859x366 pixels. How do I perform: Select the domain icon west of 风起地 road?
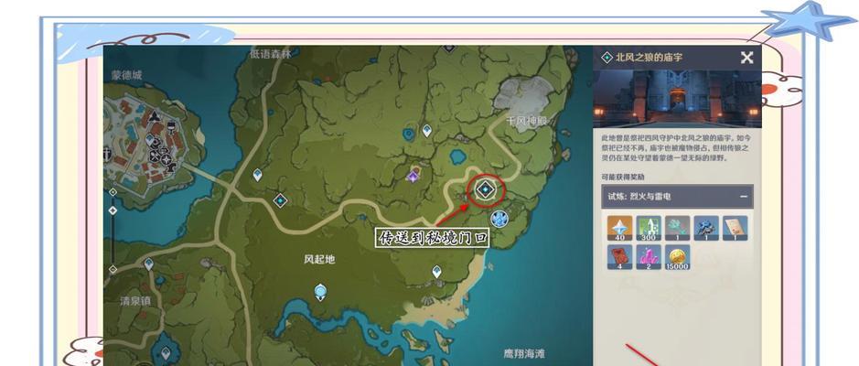tap(280, 200)
